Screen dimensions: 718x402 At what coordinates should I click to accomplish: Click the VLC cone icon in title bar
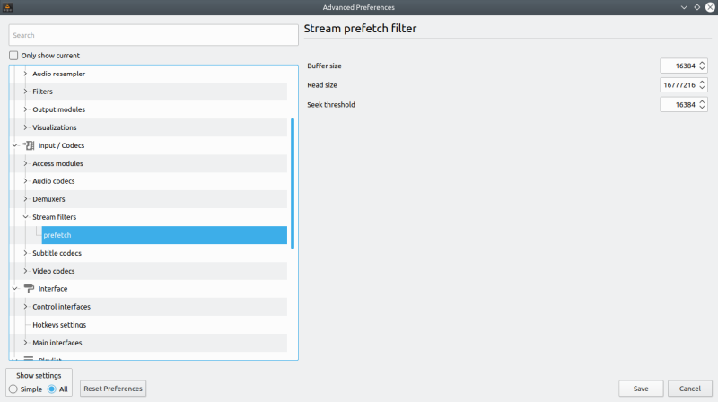point(7,7)
